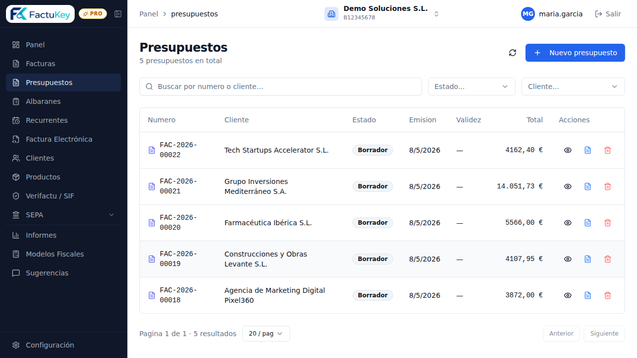Open the Demo Soluciones S.L. company switcher
This screenshot has height=358, width=637.
(x=382, y=14)
